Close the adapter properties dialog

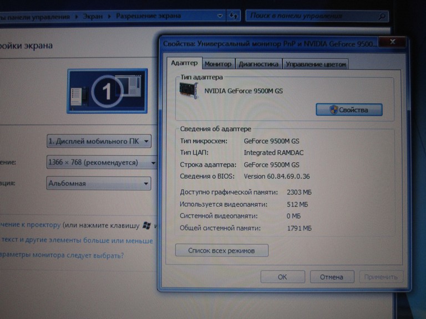point(392,42)
